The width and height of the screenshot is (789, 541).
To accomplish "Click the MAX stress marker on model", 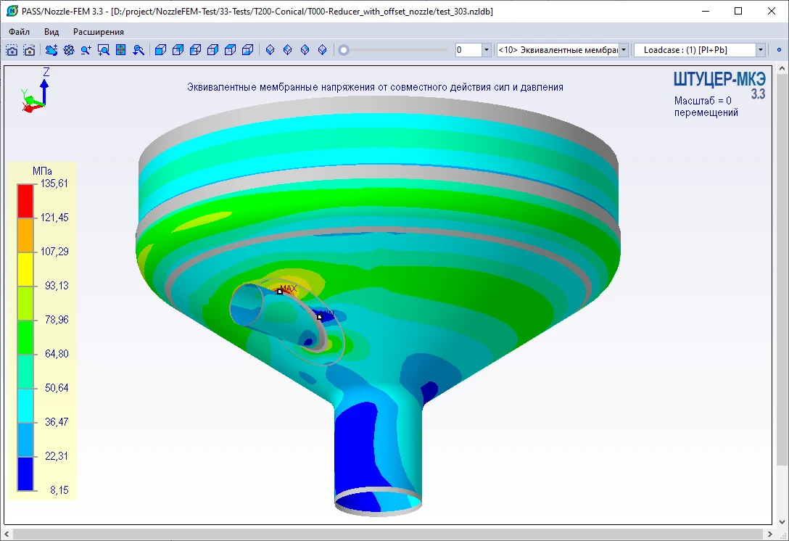I will [280, 292].
